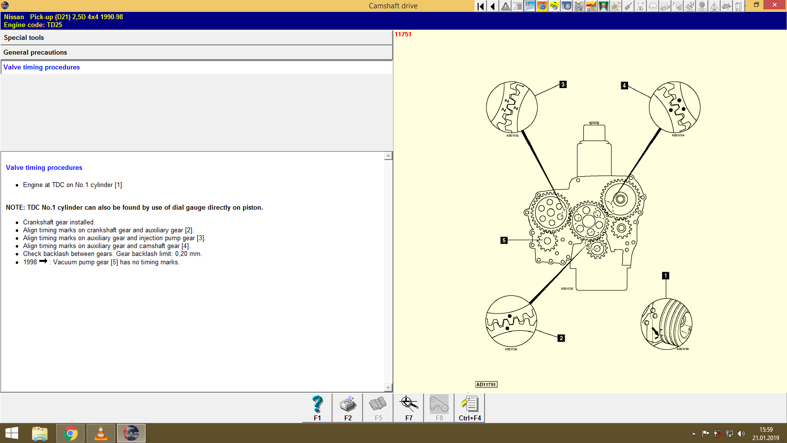Open the green vehicle lift toolbar icon

click(603, 6)
